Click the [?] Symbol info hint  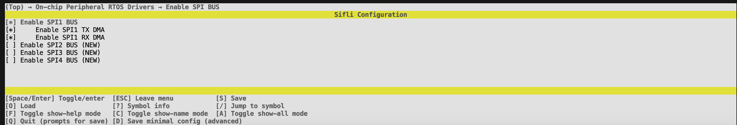point(141,106)
